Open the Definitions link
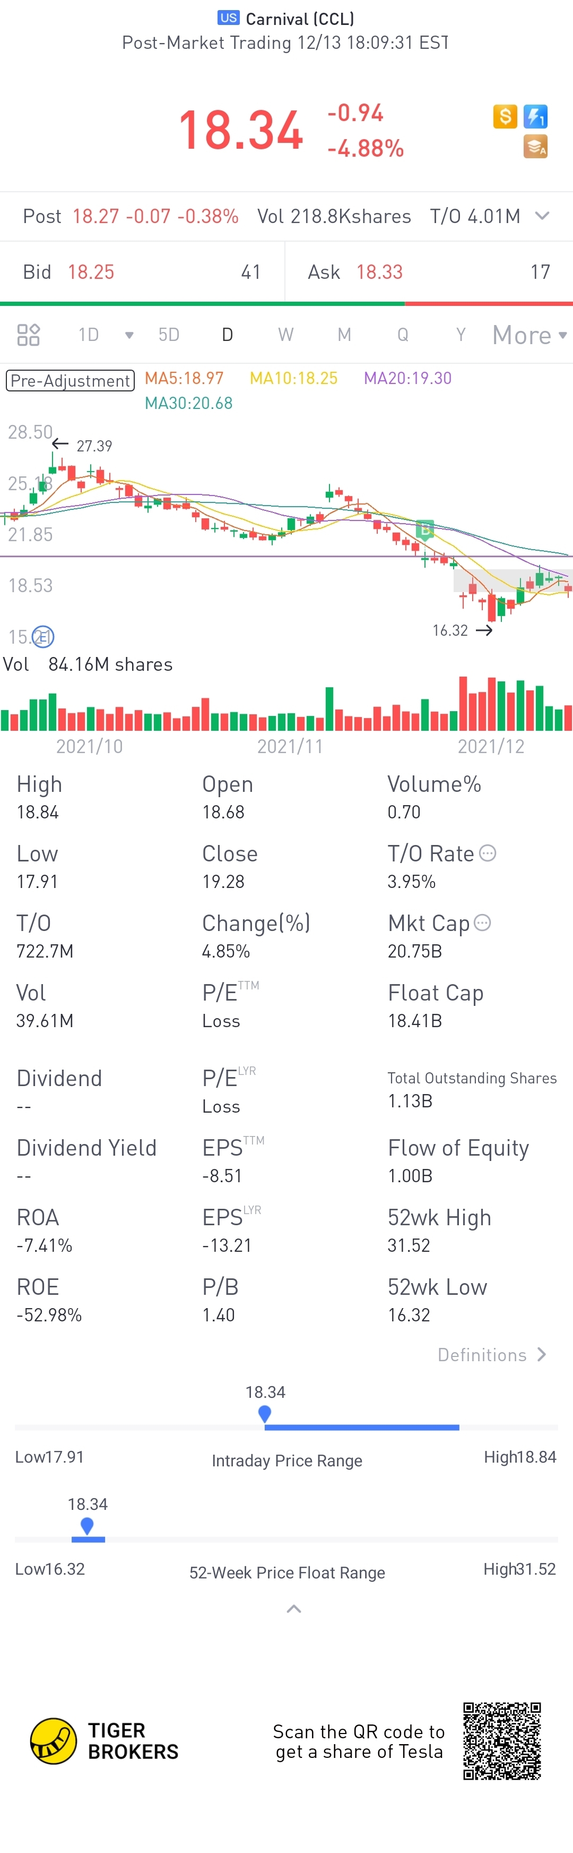Image resolution: width=573 pixels, height=1853 pixels. [492, 1355]
